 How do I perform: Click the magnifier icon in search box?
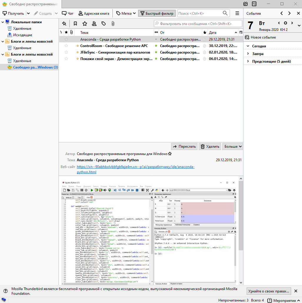[225, 13]
